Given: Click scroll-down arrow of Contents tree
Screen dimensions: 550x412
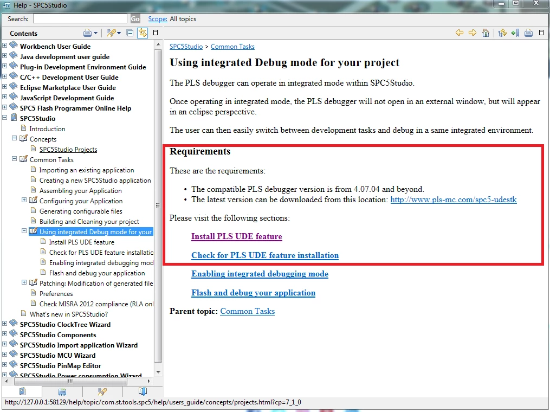Looking at the screenshot, I should click(158, 372).
